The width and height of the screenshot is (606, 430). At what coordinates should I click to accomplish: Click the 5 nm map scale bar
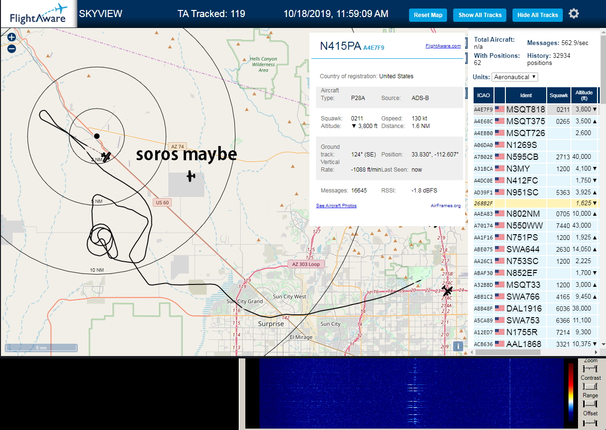tap(41, 348)
